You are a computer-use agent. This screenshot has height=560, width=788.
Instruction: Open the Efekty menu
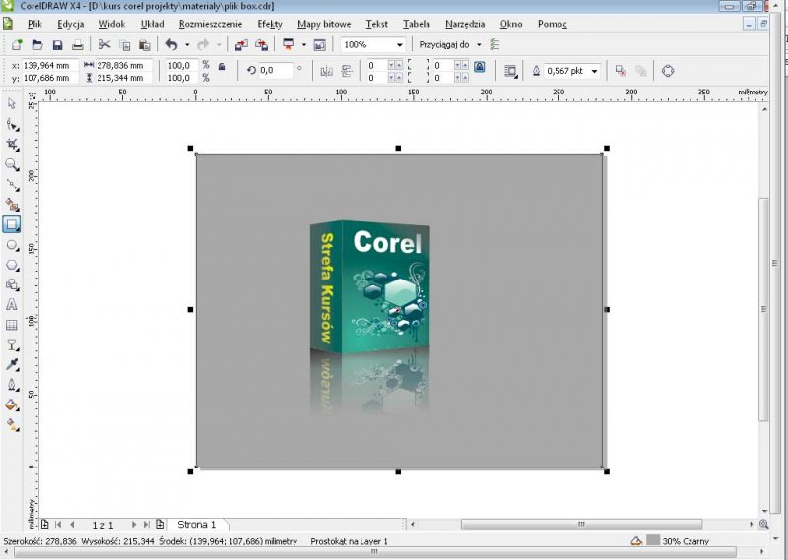click(269, 23)
